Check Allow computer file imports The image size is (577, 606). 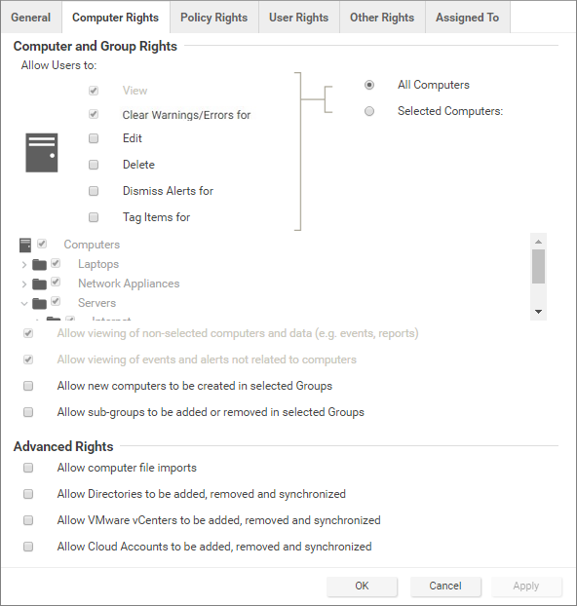point(28,468)
